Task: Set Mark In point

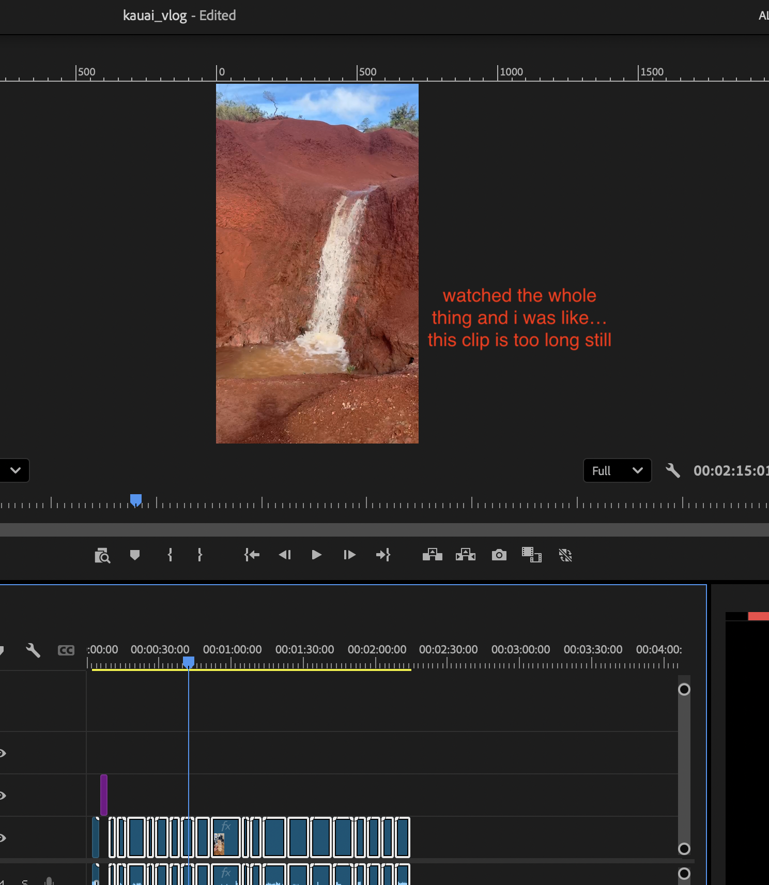Action: coord(170,555)
